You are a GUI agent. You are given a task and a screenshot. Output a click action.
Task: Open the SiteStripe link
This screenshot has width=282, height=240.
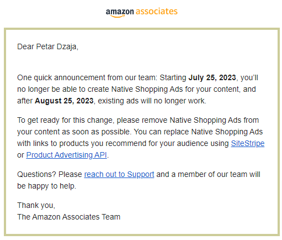pos(248,143)
